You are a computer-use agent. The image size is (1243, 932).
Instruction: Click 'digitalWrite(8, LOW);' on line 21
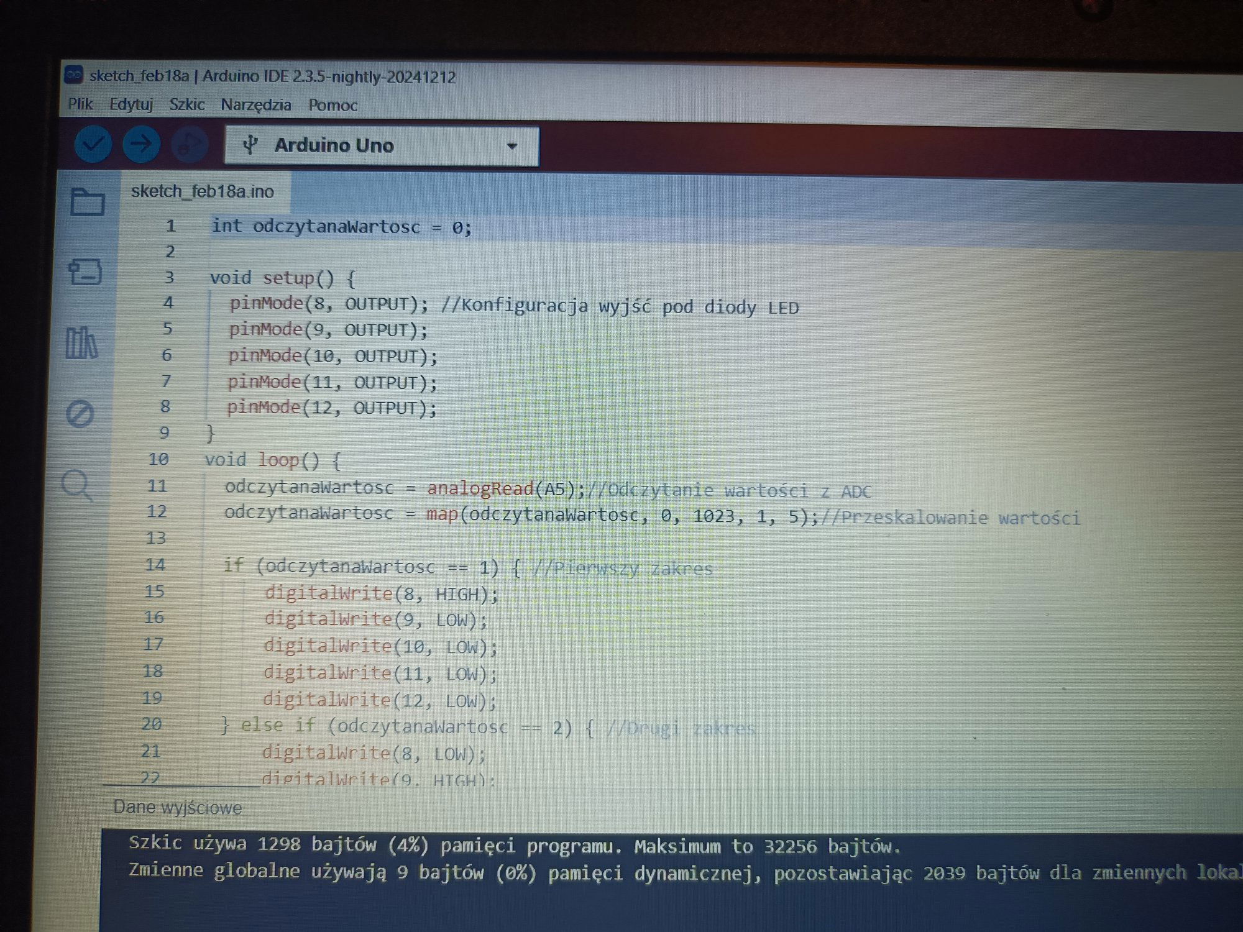pos(374,754)
